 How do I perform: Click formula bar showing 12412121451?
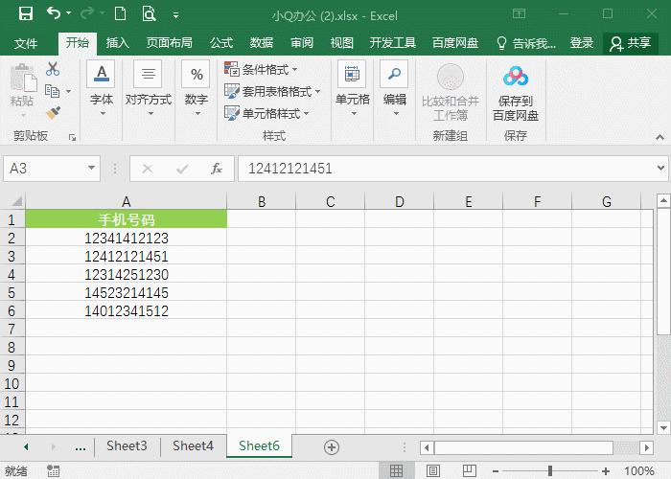pyautogui.click(x=447, y=169)
